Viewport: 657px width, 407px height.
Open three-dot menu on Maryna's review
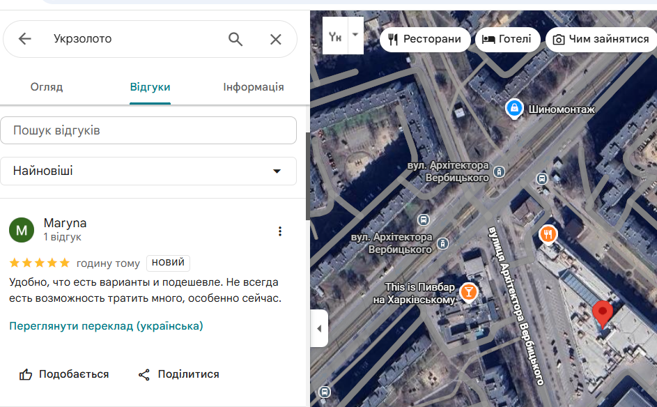click(280, 231)
